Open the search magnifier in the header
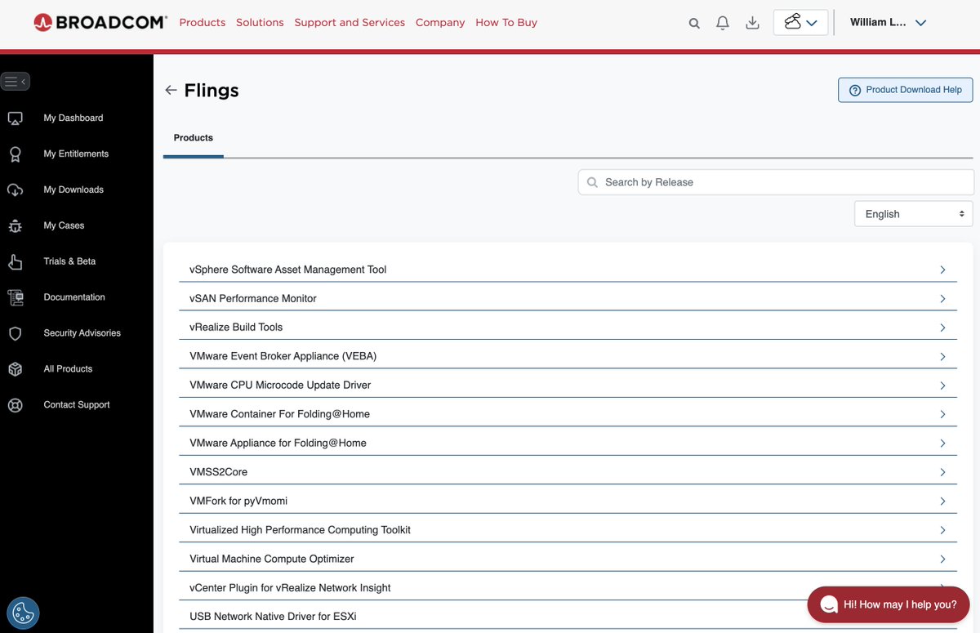980x633 pixels. [x=693, y=23]
